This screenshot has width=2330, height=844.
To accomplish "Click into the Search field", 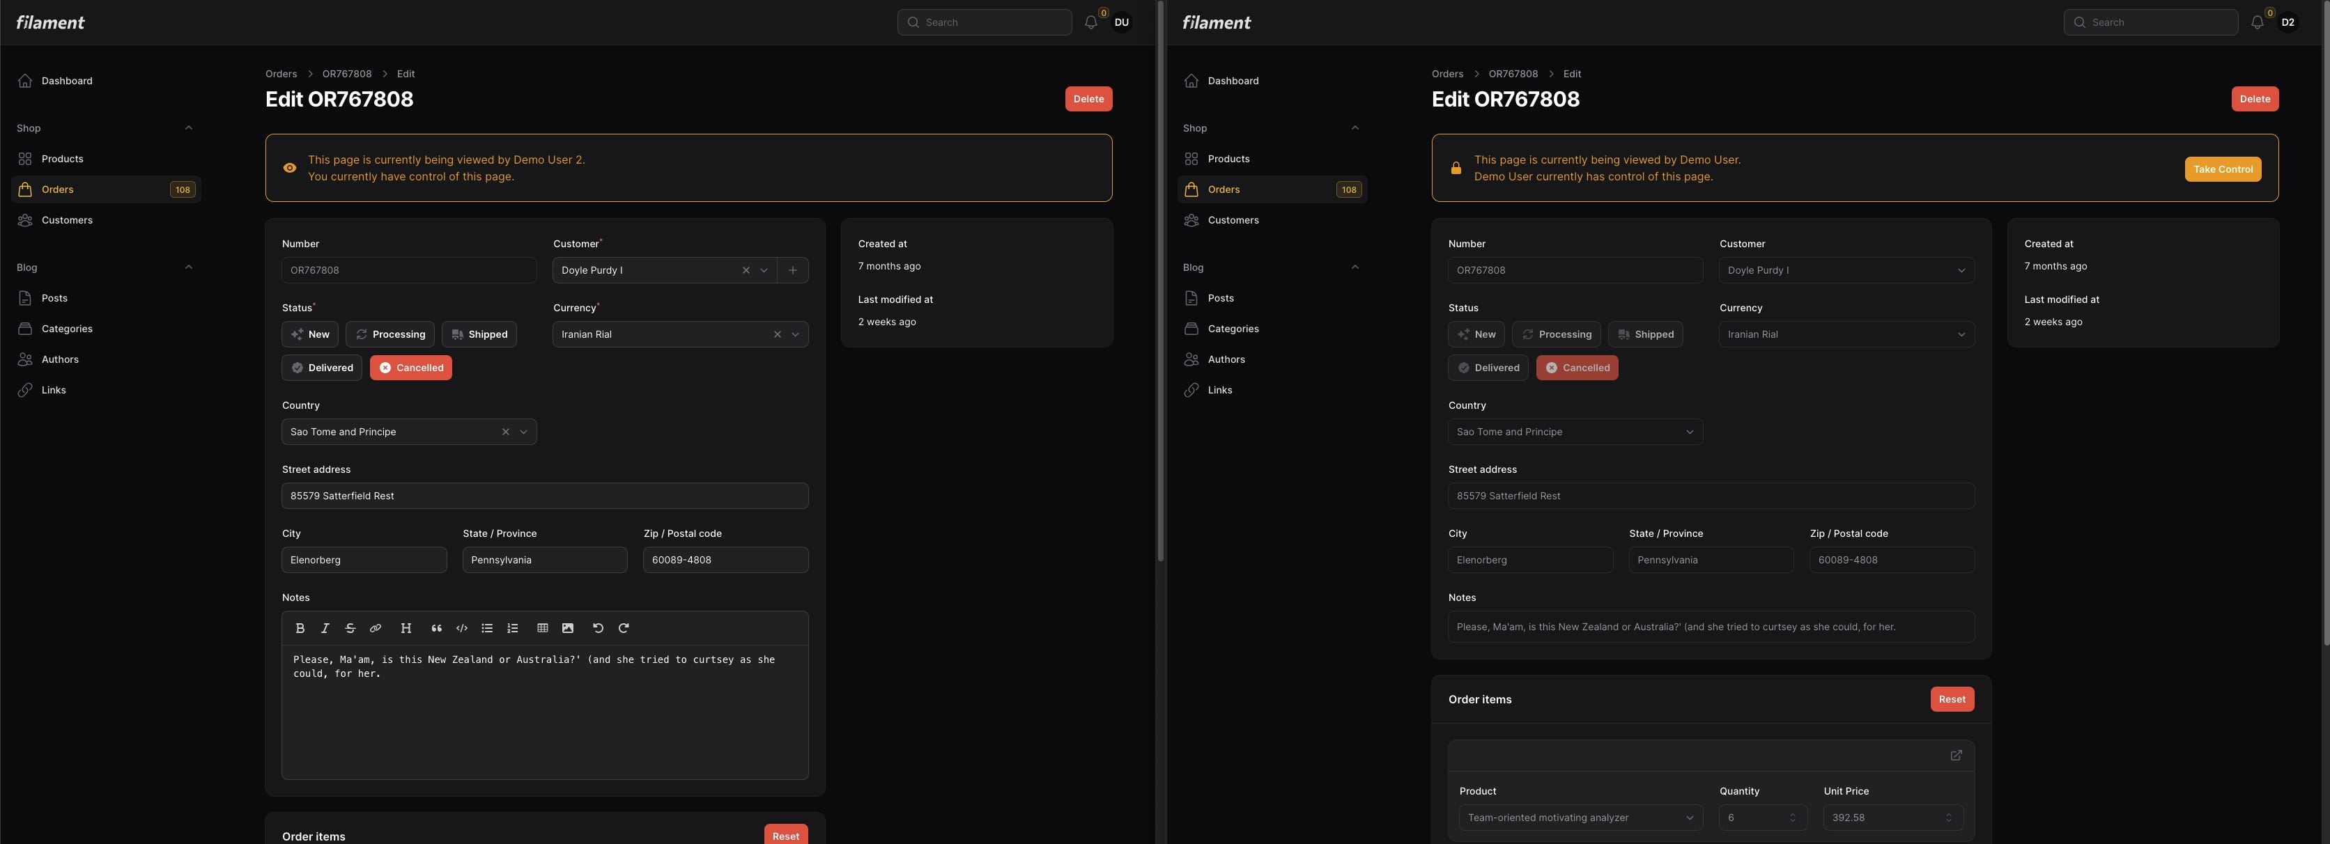I will click(x=984, y=22).
